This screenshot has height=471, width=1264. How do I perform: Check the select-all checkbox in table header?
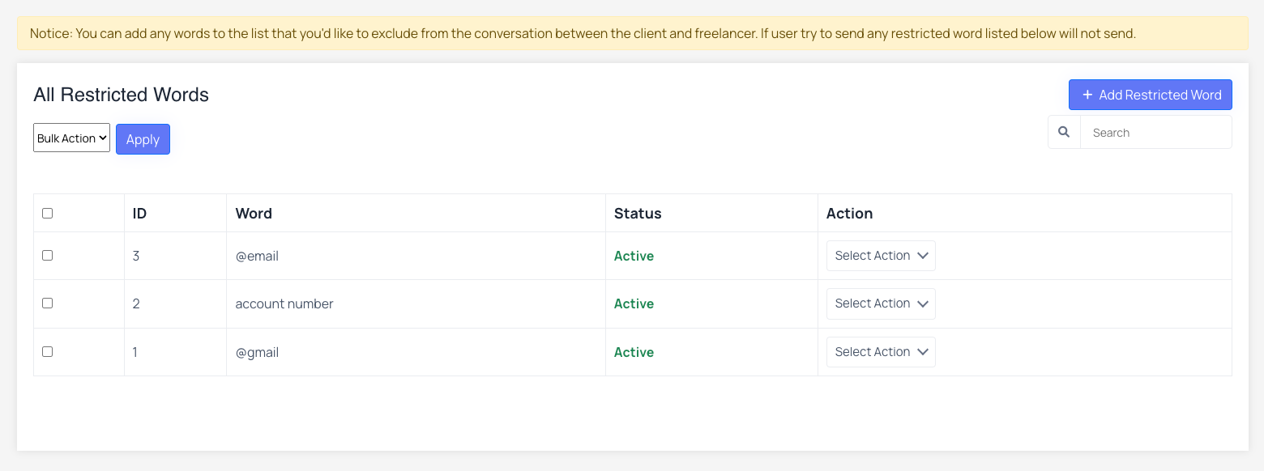point(47,212)
